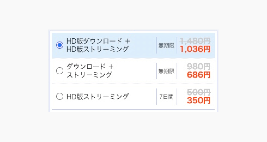Click 'ストリーミング' text under 'ダウンロード +'
Screen dimensions: 267x142
(x=89, y=75)
